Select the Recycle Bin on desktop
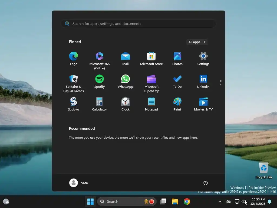 coord(263,171)
